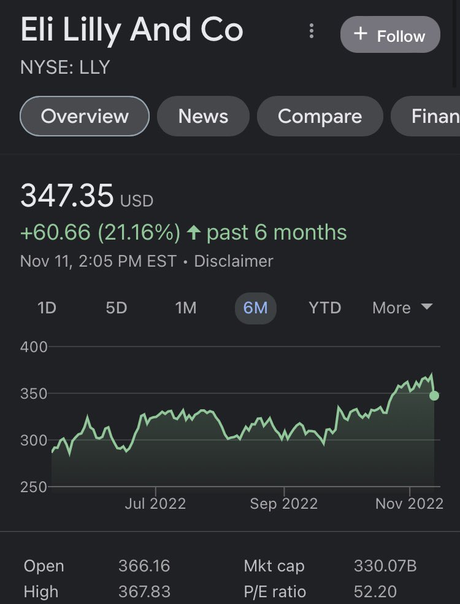460x604 pixels.
Task: Switch to the Overview tab
Action: click(85, 116)
